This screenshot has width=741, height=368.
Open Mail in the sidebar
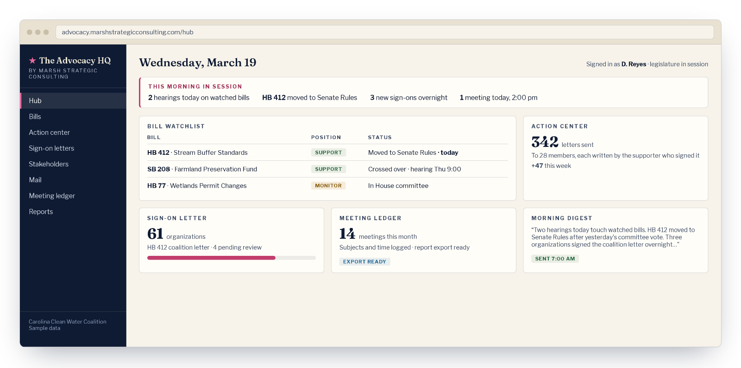click(73, 180)
